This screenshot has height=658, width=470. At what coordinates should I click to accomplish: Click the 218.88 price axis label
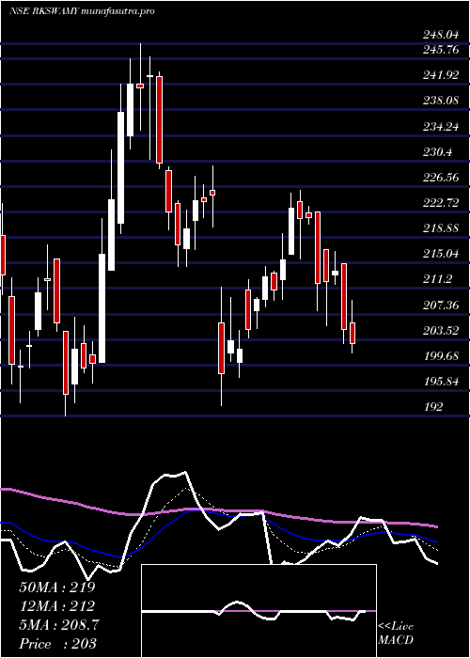441,228
